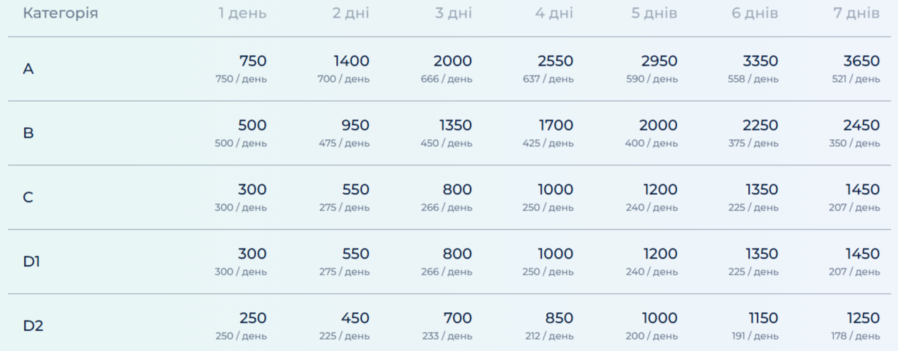Screen dimensions: 898x351
Task: Click the 2250 six-day price
Action: coord(760,126)
